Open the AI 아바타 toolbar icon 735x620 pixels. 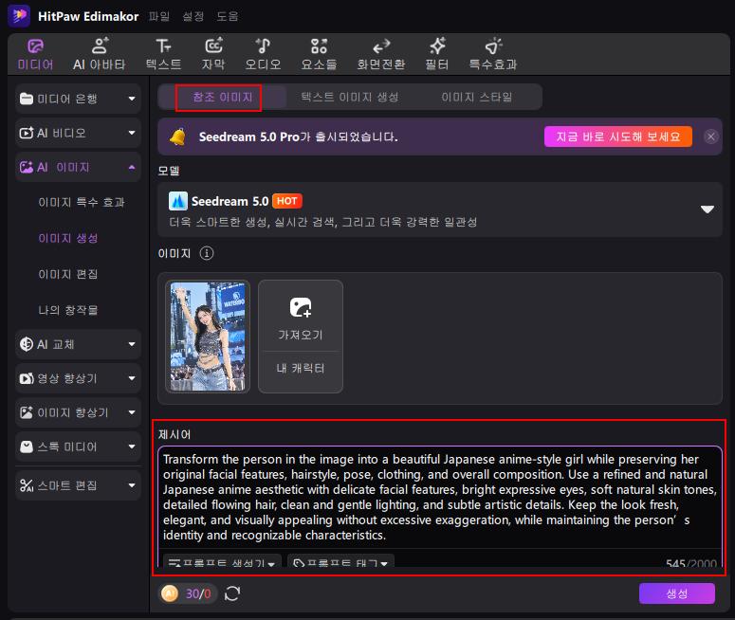coord(100,55)
